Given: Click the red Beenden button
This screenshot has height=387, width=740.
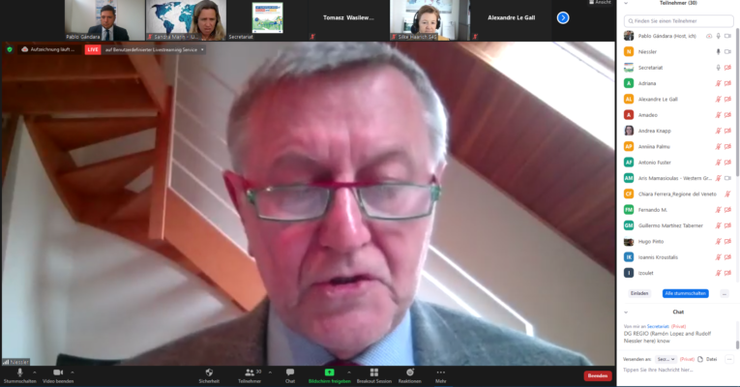Looking at the screenshot, I should click(598, 375).
